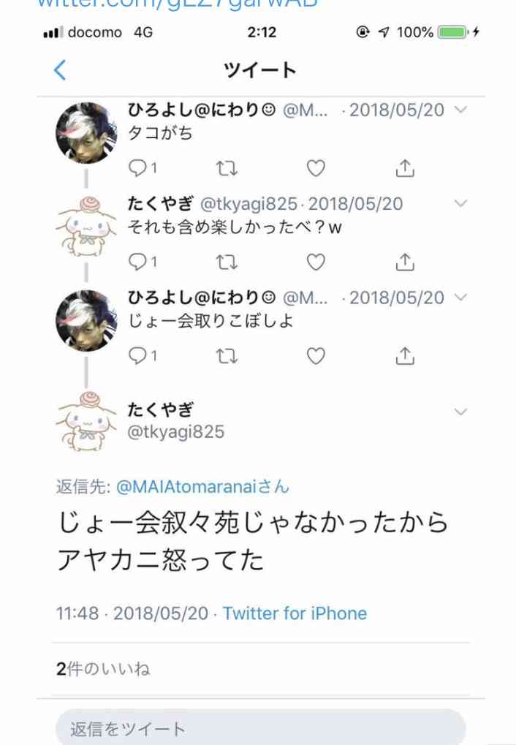Reply to それも含め楽しかったべ tweet
516x745 pixels.
coord(142,262)
